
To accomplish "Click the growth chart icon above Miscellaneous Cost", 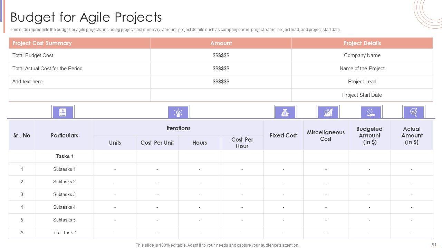I will 328,112.
